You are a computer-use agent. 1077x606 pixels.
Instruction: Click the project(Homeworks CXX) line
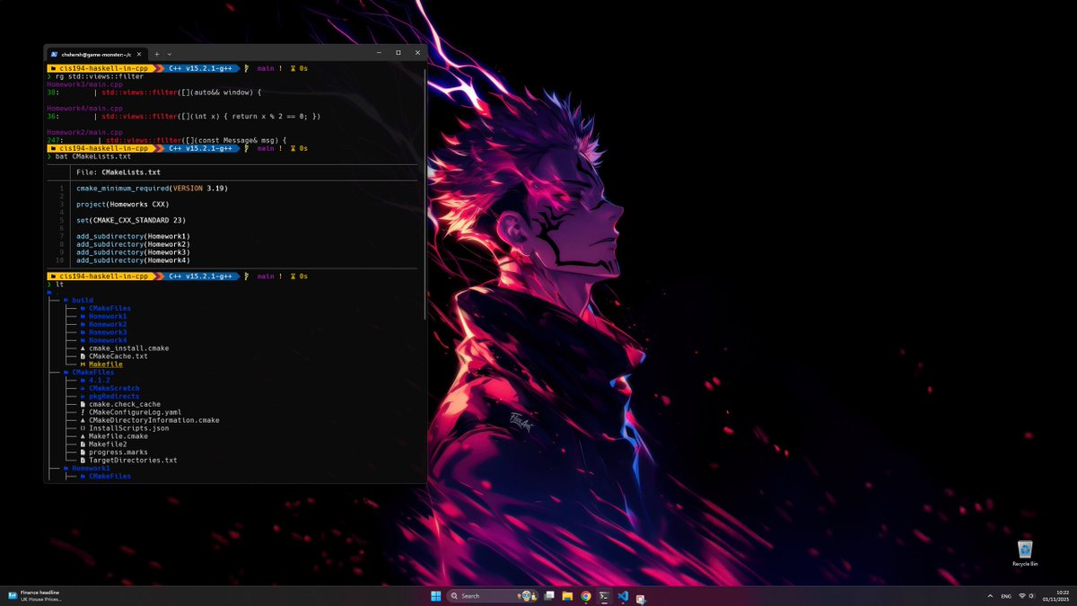click(122, 205)
